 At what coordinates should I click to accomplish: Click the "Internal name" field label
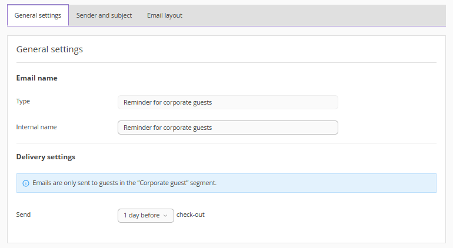click(x=36, y=127)
